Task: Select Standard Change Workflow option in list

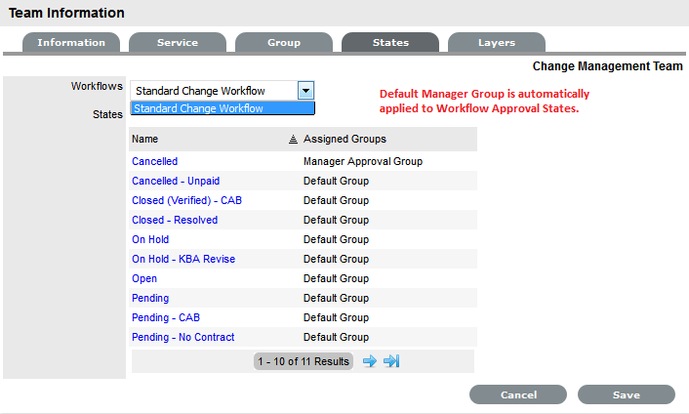Action: (223, 108)
